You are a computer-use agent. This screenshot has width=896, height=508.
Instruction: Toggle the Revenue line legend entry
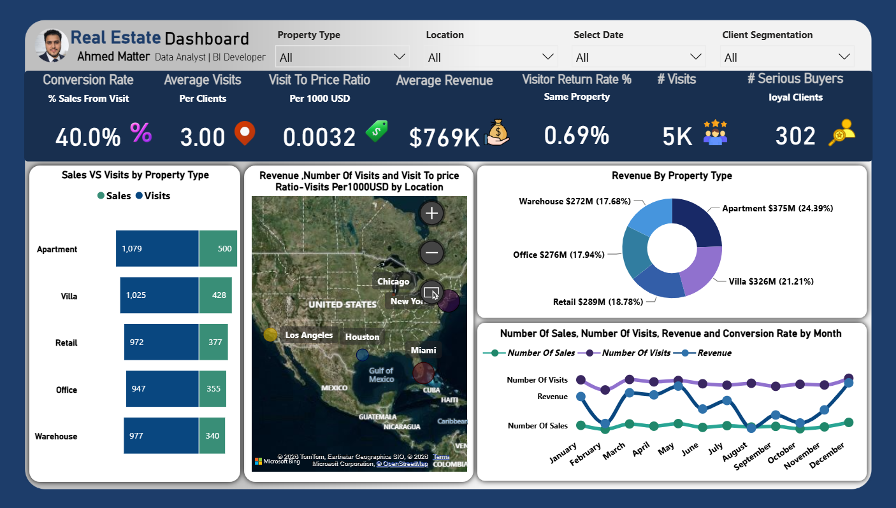(x=703, y=353)
